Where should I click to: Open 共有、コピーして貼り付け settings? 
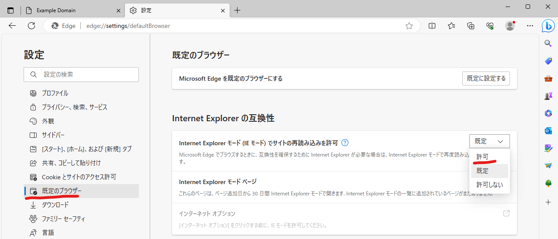click(x=81, y=163)
